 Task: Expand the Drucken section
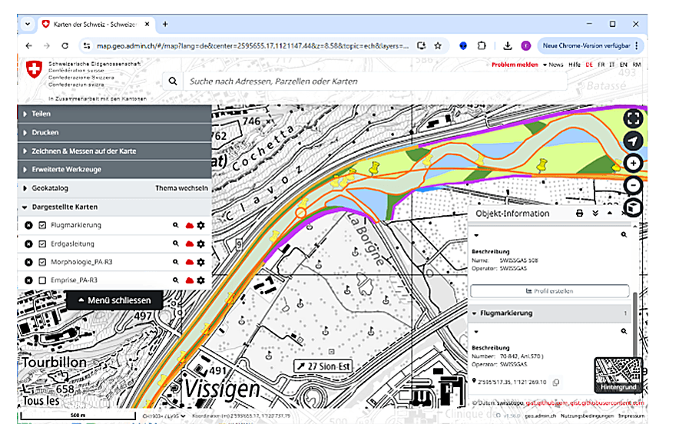(114, 132)
